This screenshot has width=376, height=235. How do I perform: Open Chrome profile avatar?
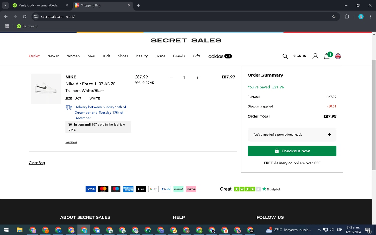[361, 17]
